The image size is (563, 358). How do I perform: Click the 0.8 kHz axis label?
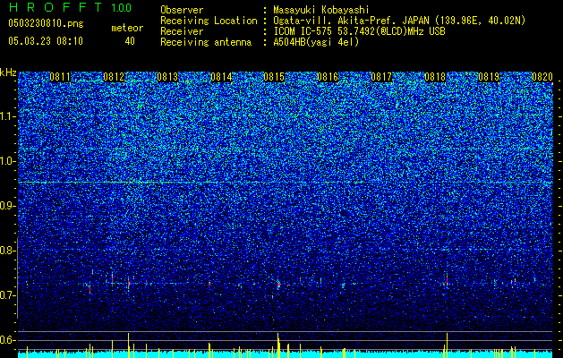click(7, 251)
